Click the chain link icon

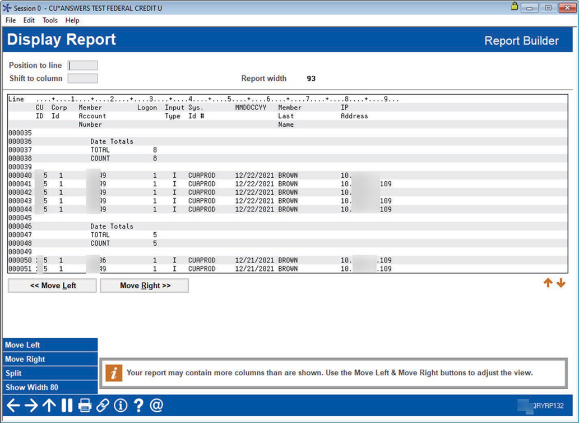[103, 405]
